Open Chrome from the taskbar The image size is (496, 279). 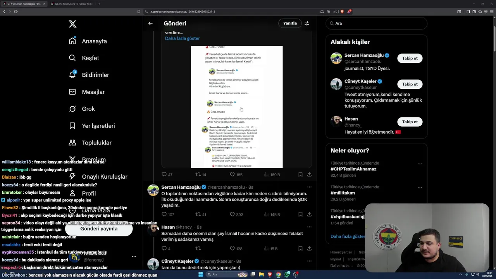(x=278, y=274)
